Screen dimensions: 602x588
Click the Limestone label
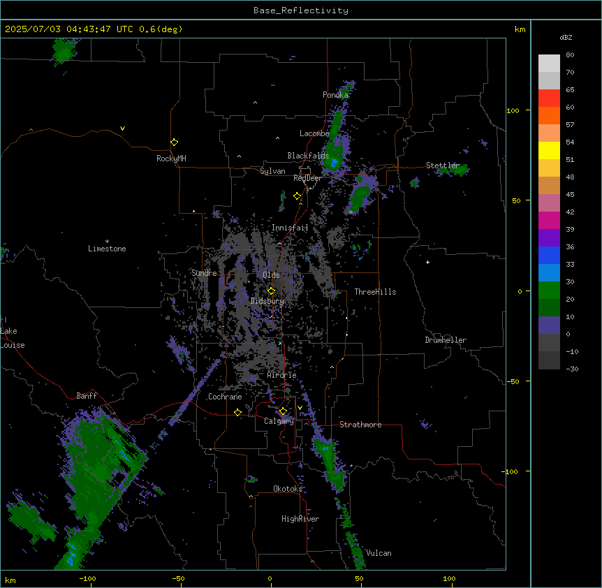107,249
